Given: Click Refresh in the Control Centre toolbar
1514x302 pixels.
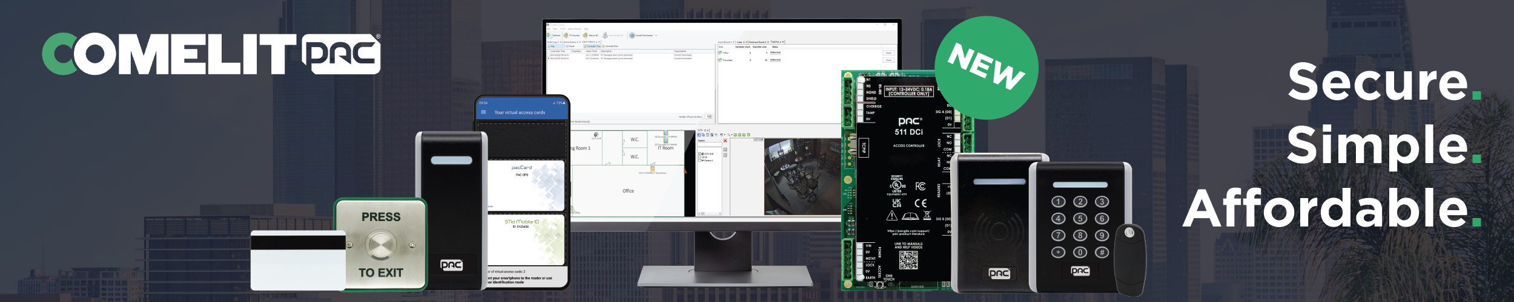Looking at the screenshot, I should (x=554, y=35).
